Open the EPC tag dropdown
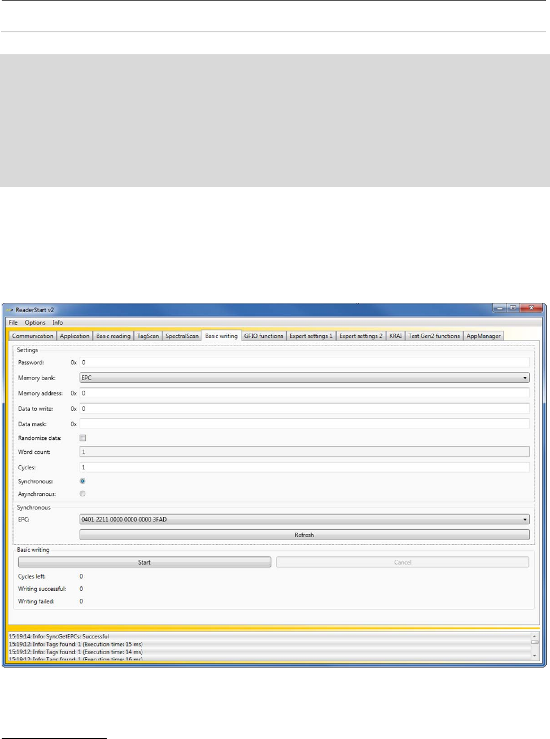Viewport: 550px width, 739px height. point(304,519)
